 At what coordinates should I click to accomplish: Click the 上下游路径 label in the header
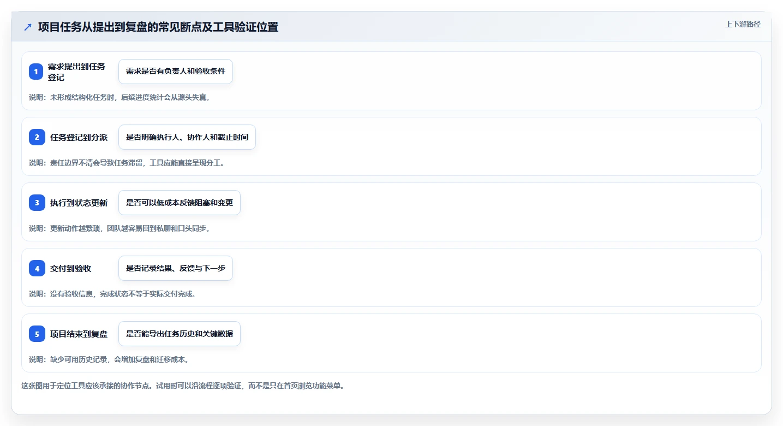click(743, 24)
